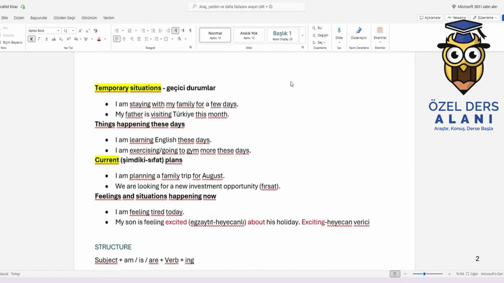Decrease the paragraph indent
504x283 pixels.
tap(160, 31)
